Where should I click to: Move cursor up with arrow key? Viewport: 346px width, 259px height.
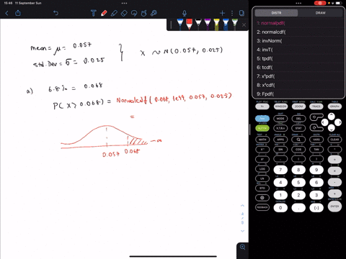point(332,117)
